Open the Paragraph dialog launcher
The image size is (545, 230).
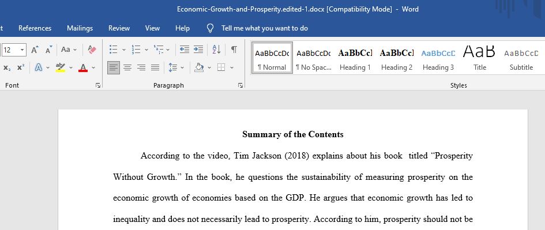click(x=240, y=85)
